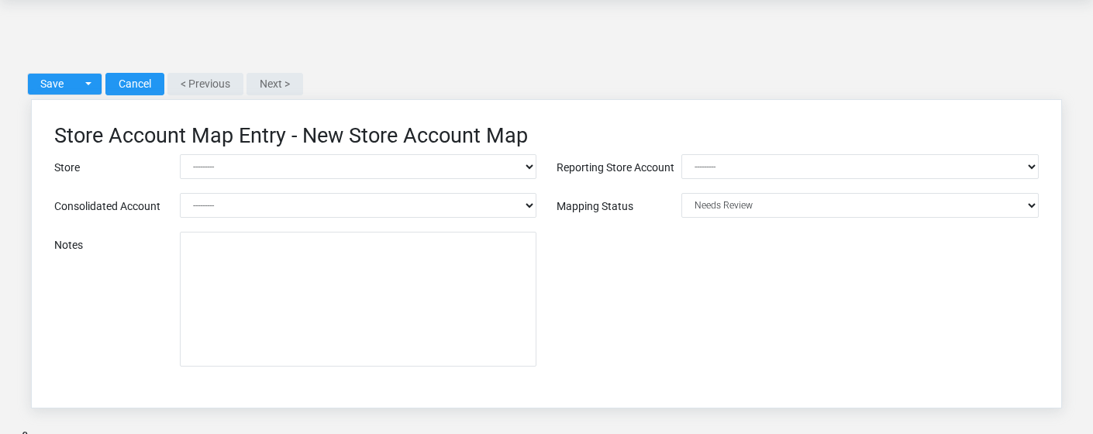The width and height of the screenshot is (1093, 434).
Task: Go to the Previous record
Action: click(205, 84)
